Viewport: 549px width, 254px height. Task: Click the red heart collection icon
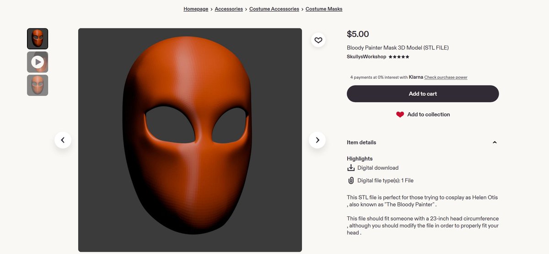400,114
